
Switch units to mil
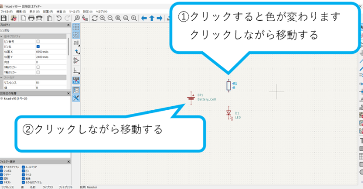(x=76, y=43)
